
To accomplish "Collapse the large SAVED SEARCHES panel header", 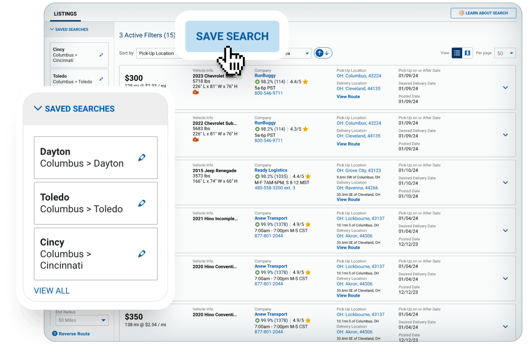I will pyautogui.click(x=38, y=108).
